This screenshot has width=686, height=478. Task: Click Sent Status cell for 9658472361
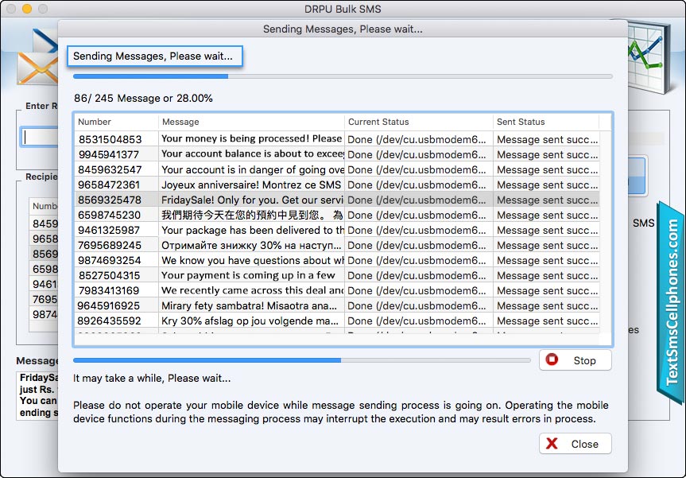(x=547, y=185)
